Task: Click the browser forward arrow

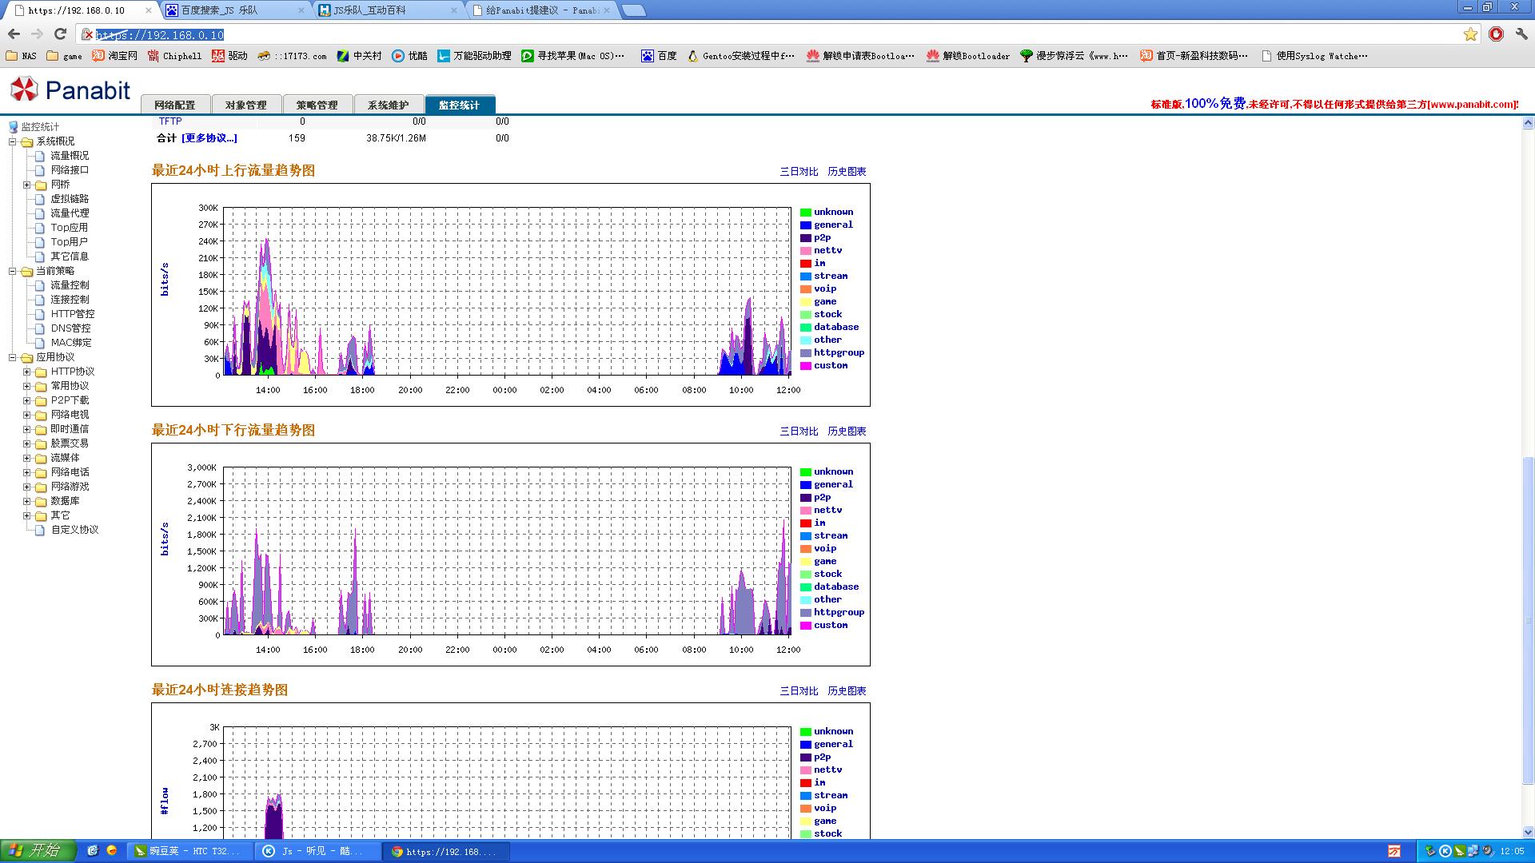Action: 37,34
